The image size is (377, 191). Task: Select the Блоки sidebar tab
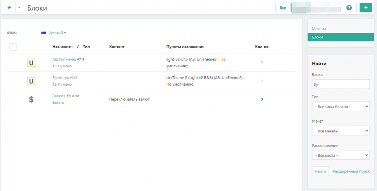(x=317, y=37)
